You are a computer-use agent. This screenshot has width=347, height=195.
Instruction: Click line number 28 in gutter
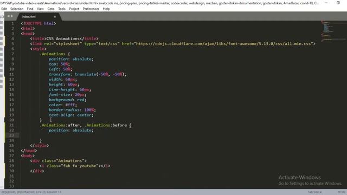tap(11, 161)
